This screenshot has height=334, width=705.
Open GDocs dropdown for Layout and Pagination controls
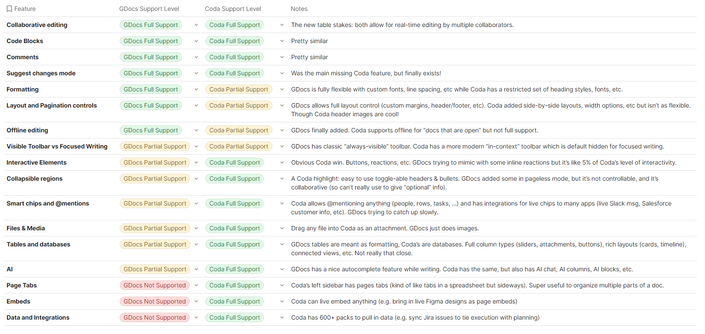tap(196, 105)
